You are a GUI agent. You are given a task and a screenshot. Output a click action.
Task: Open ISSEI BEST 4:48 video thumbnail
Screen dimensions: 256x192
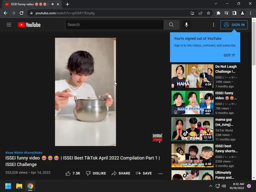192,155
